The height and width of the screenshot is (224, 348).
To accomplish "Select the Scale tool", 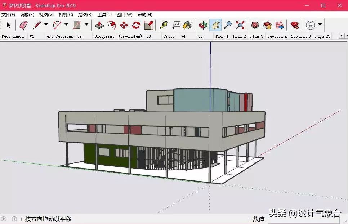I will click(x=149, y=25).
